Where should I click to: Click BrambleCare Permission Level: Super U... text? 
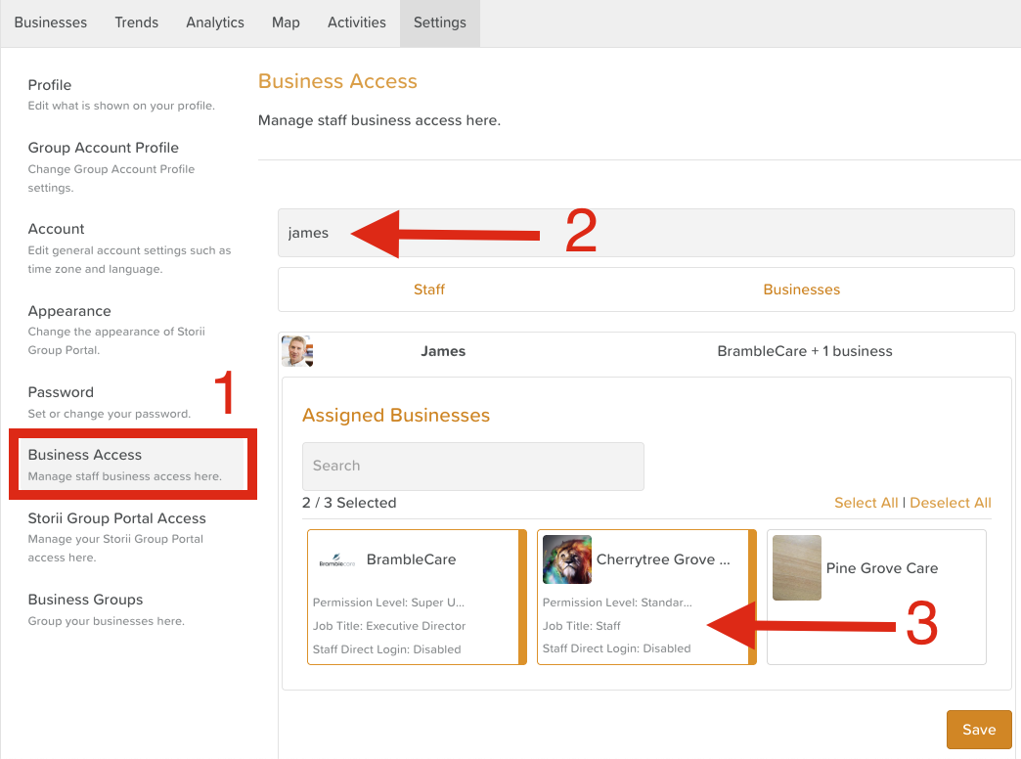388,603
